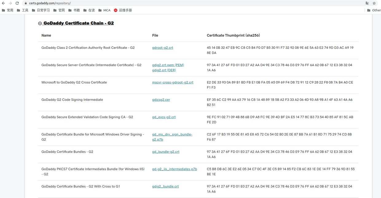The height and width of the screenshot is (198, 381).
Task: Open the 在读 bookmarks folder
Action: (x=89, y=10)
